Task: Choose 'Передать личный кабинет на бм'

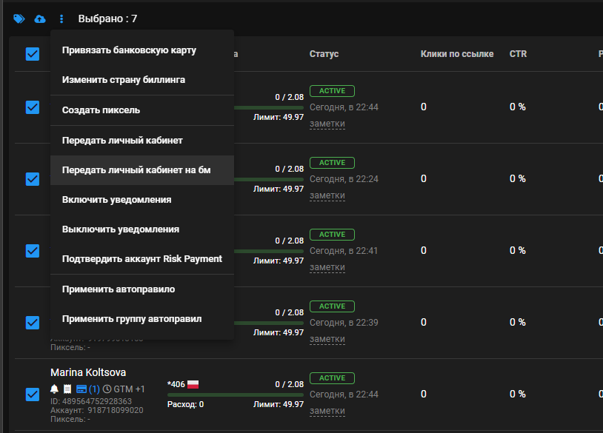Action: point(136,170)
